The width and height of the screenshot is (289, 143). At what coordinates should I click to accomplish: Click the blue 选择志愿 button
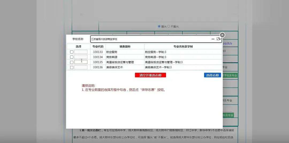click(x=212, y=75)
